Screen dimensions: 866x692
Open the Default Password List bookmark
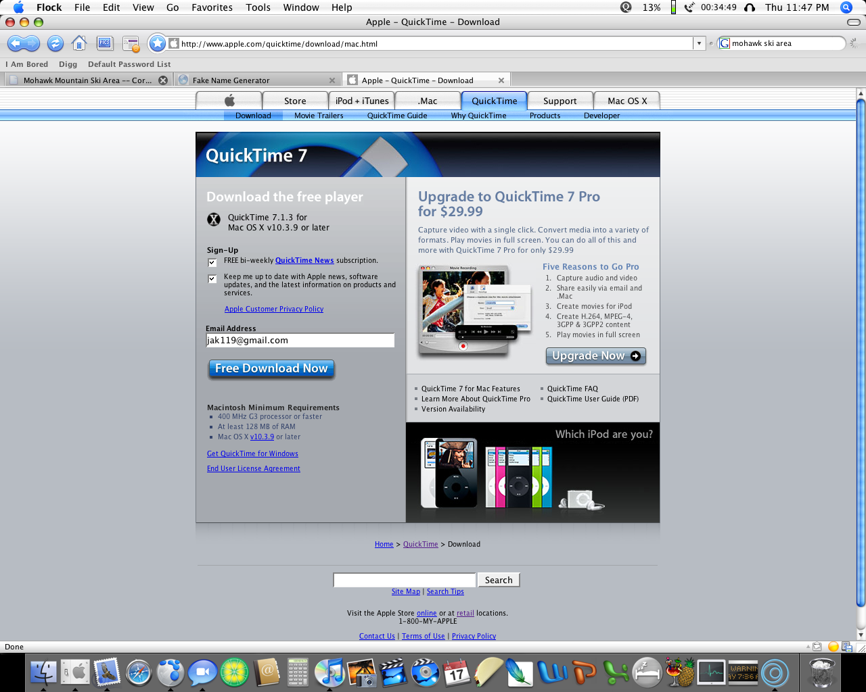[x=129, y=64]
